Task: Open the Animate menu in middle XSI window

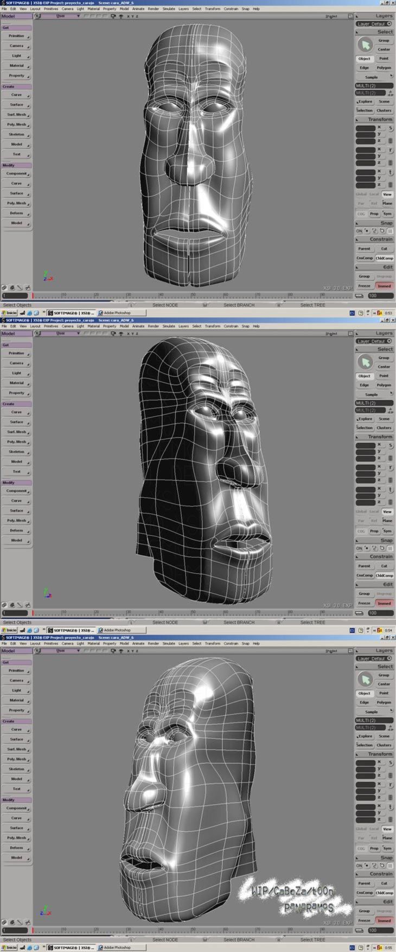Action: pyautogui.click(x=138, y=326)
